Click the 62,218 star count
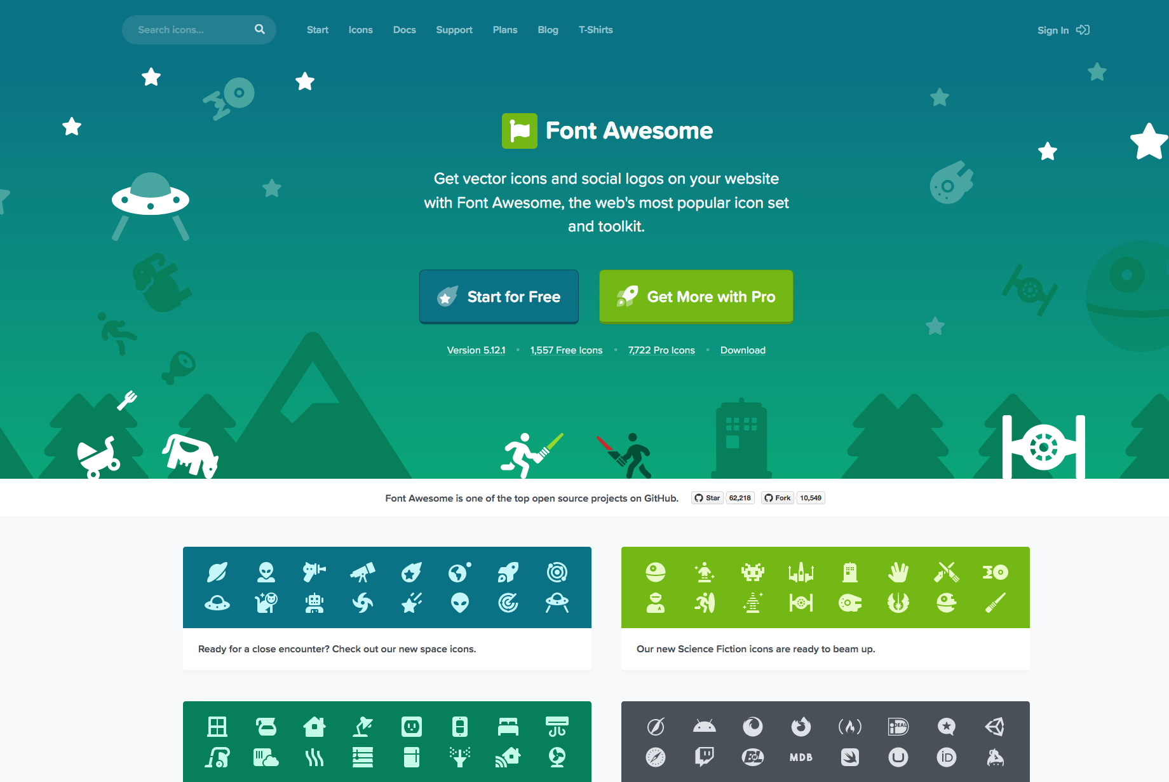 pyautogui.click(x=740, y=498)
